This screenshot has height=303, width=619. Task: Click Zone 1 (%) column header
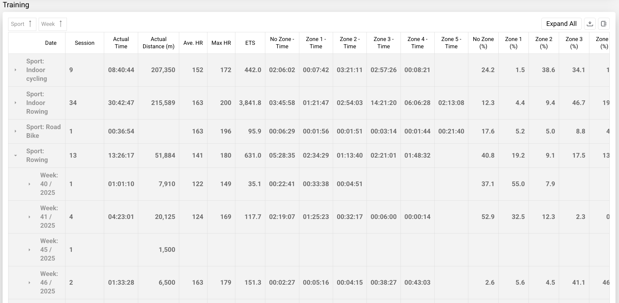513,43
